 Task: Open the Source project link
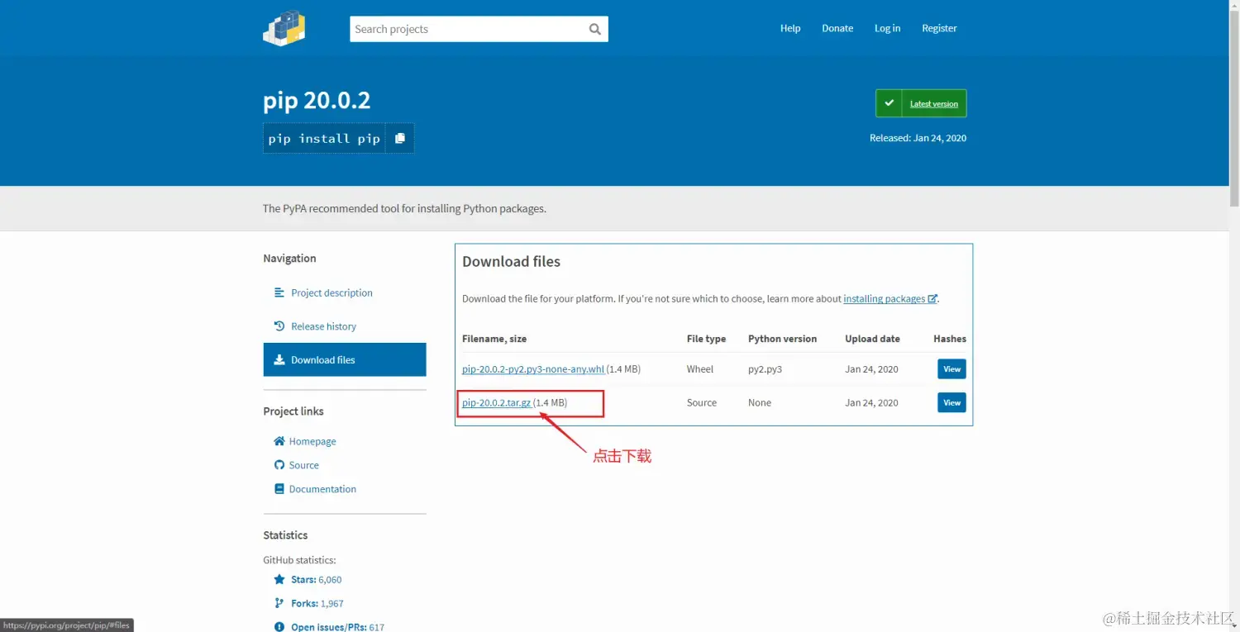coord(303,465)
